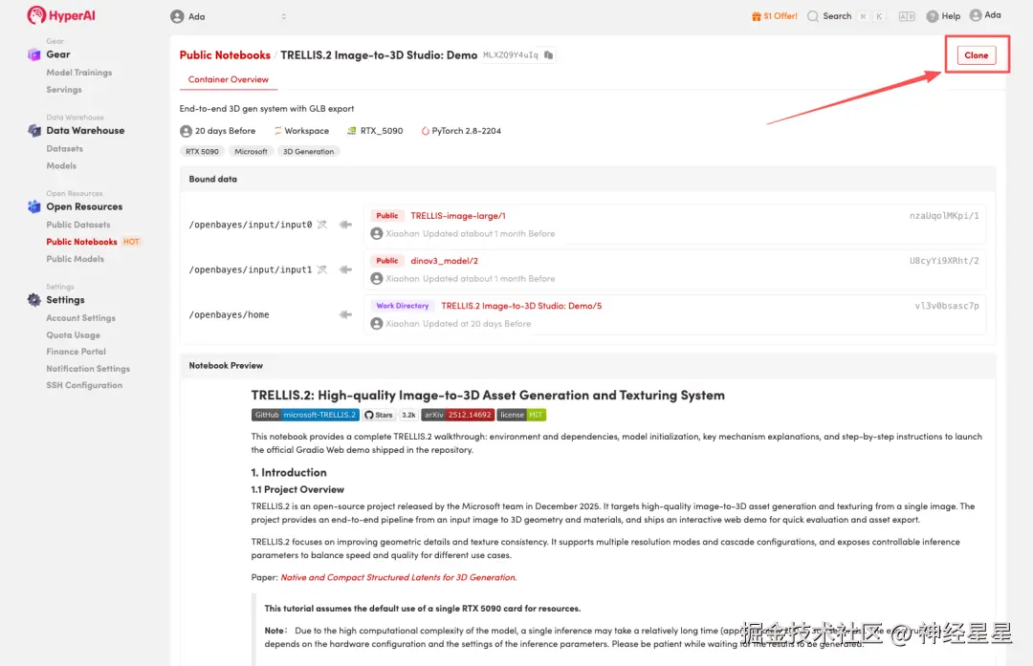The width and height of the screenshot is (1033, 666).
Task: Click the RTX 5090 tag
Action: (202, 151)
